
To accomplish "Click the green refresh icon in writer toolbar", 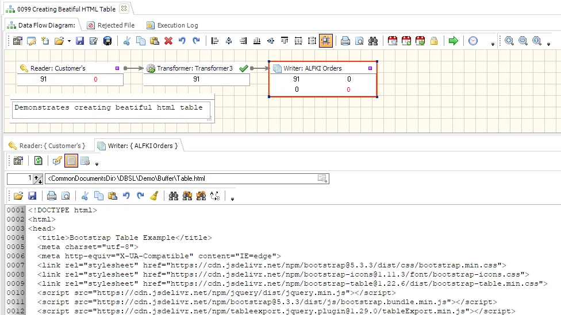I will click(38, 161).
